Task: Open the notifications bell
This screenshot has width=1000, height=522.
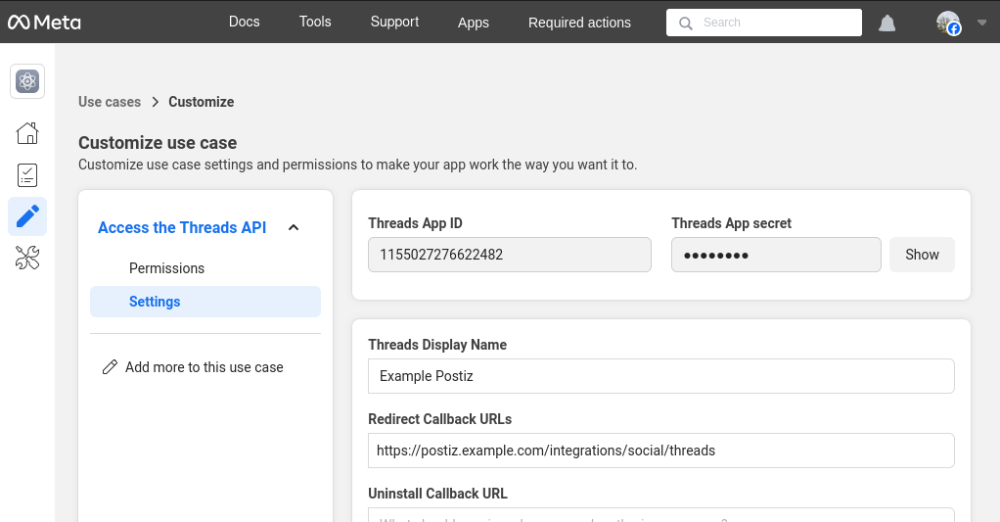Action: (x=886, y=24)
